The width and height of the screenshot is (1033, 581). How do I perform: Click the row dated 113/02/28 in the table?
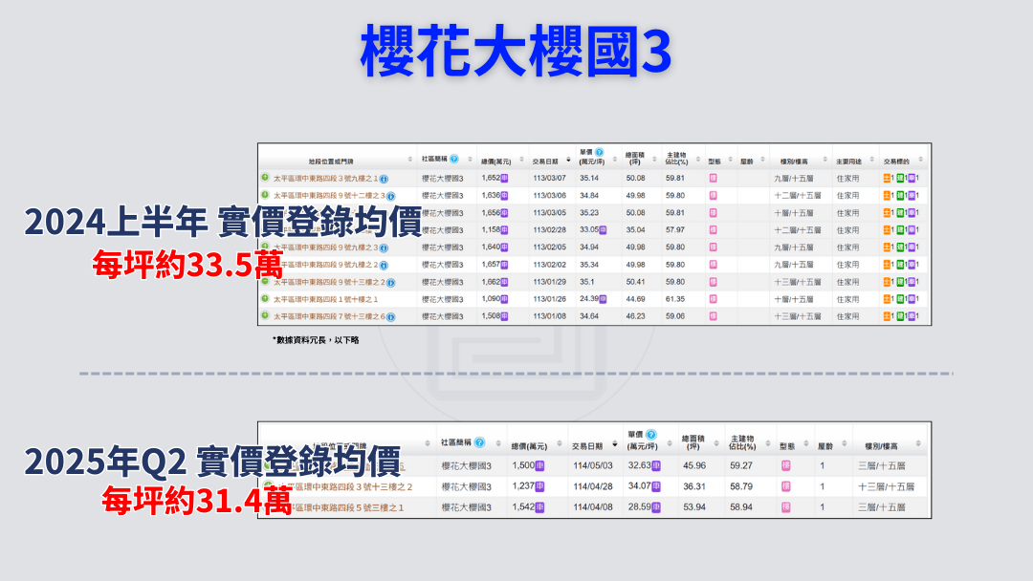[x=552, y=226]
